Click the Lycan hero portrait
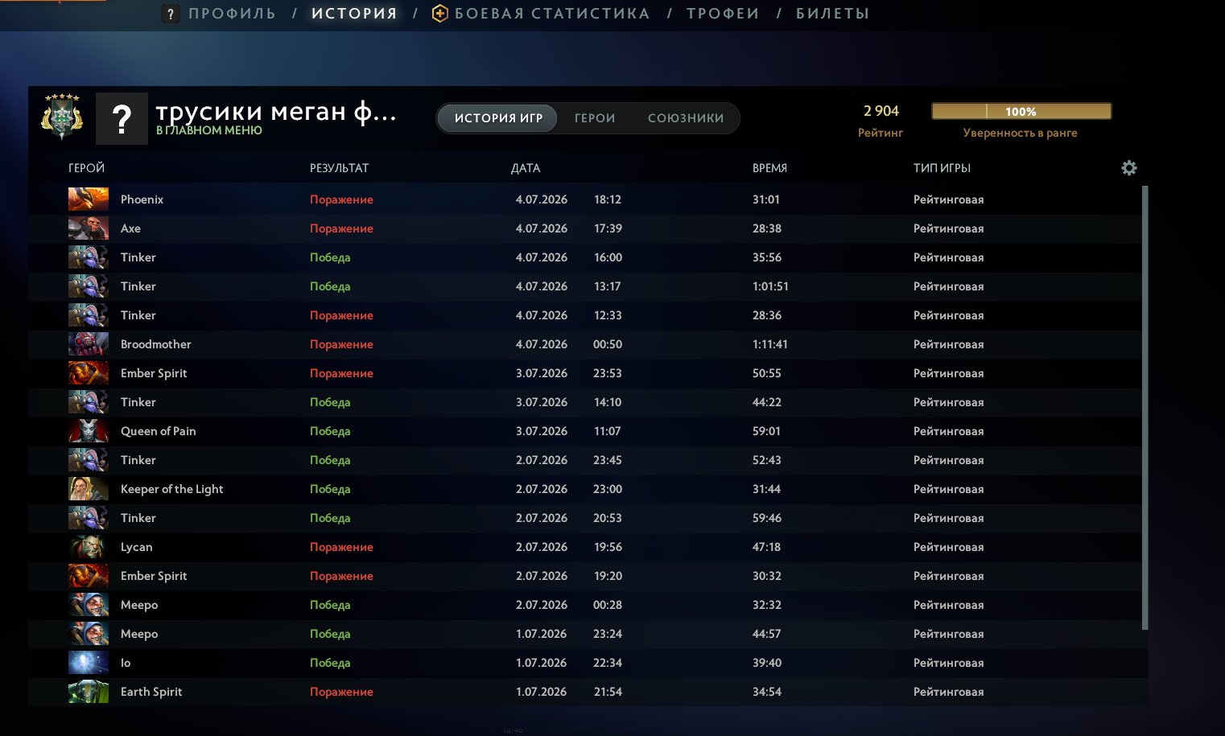Image resolution: width=1225 pixels, height=736 pixels. coord(89,547)
